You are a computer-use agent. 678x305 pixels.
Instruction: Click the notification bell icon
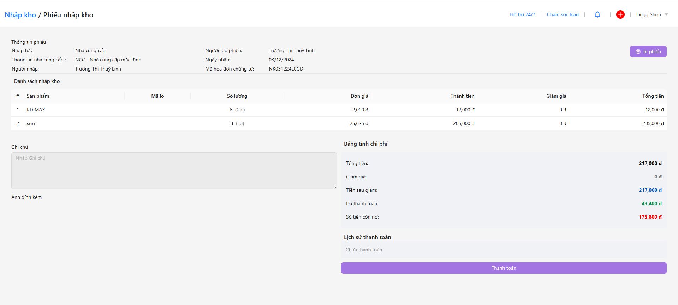597,14
